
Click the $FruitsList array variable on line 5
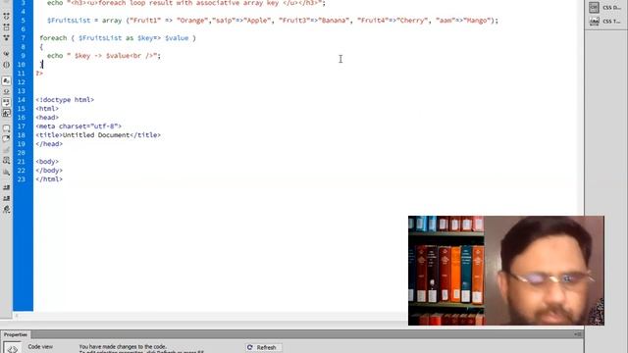click(x=69, y=21)
